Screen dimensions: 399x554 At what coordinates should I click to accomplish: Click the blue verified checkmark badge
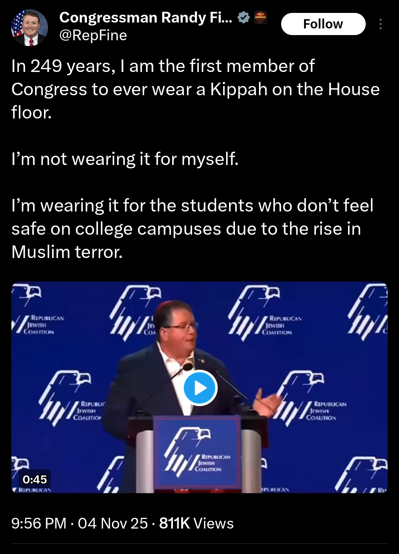[x=243, y=17]
